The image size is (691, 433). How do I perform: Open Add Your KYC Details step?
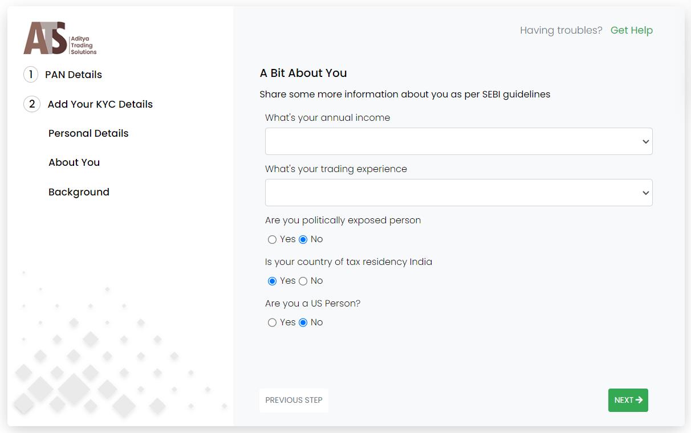coord(100,104)
